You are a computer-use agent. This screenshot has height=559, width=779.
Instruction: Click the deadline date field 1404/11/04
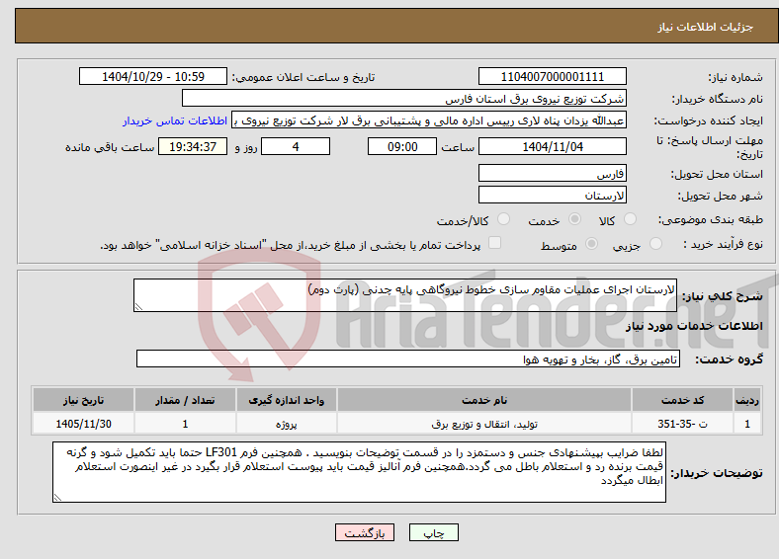click(552, 146)
